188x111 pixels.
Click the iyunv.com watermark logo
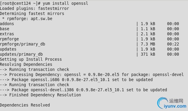point(172,103)
